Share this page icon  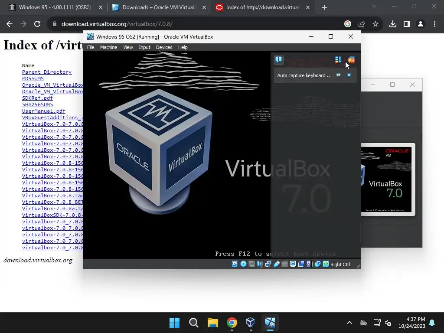(362, 24)
